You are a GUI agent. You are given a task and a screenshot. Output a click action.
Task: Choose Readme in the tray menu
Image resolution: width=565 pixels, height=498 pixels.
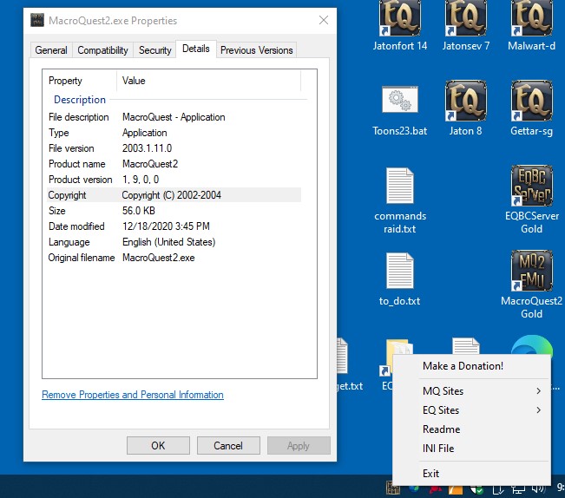472,429
